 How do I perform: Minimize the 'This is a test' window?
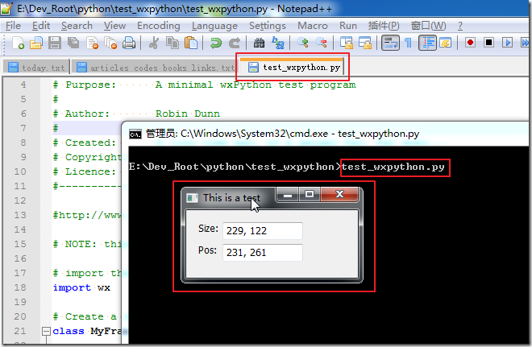click(x=288, y=195)
